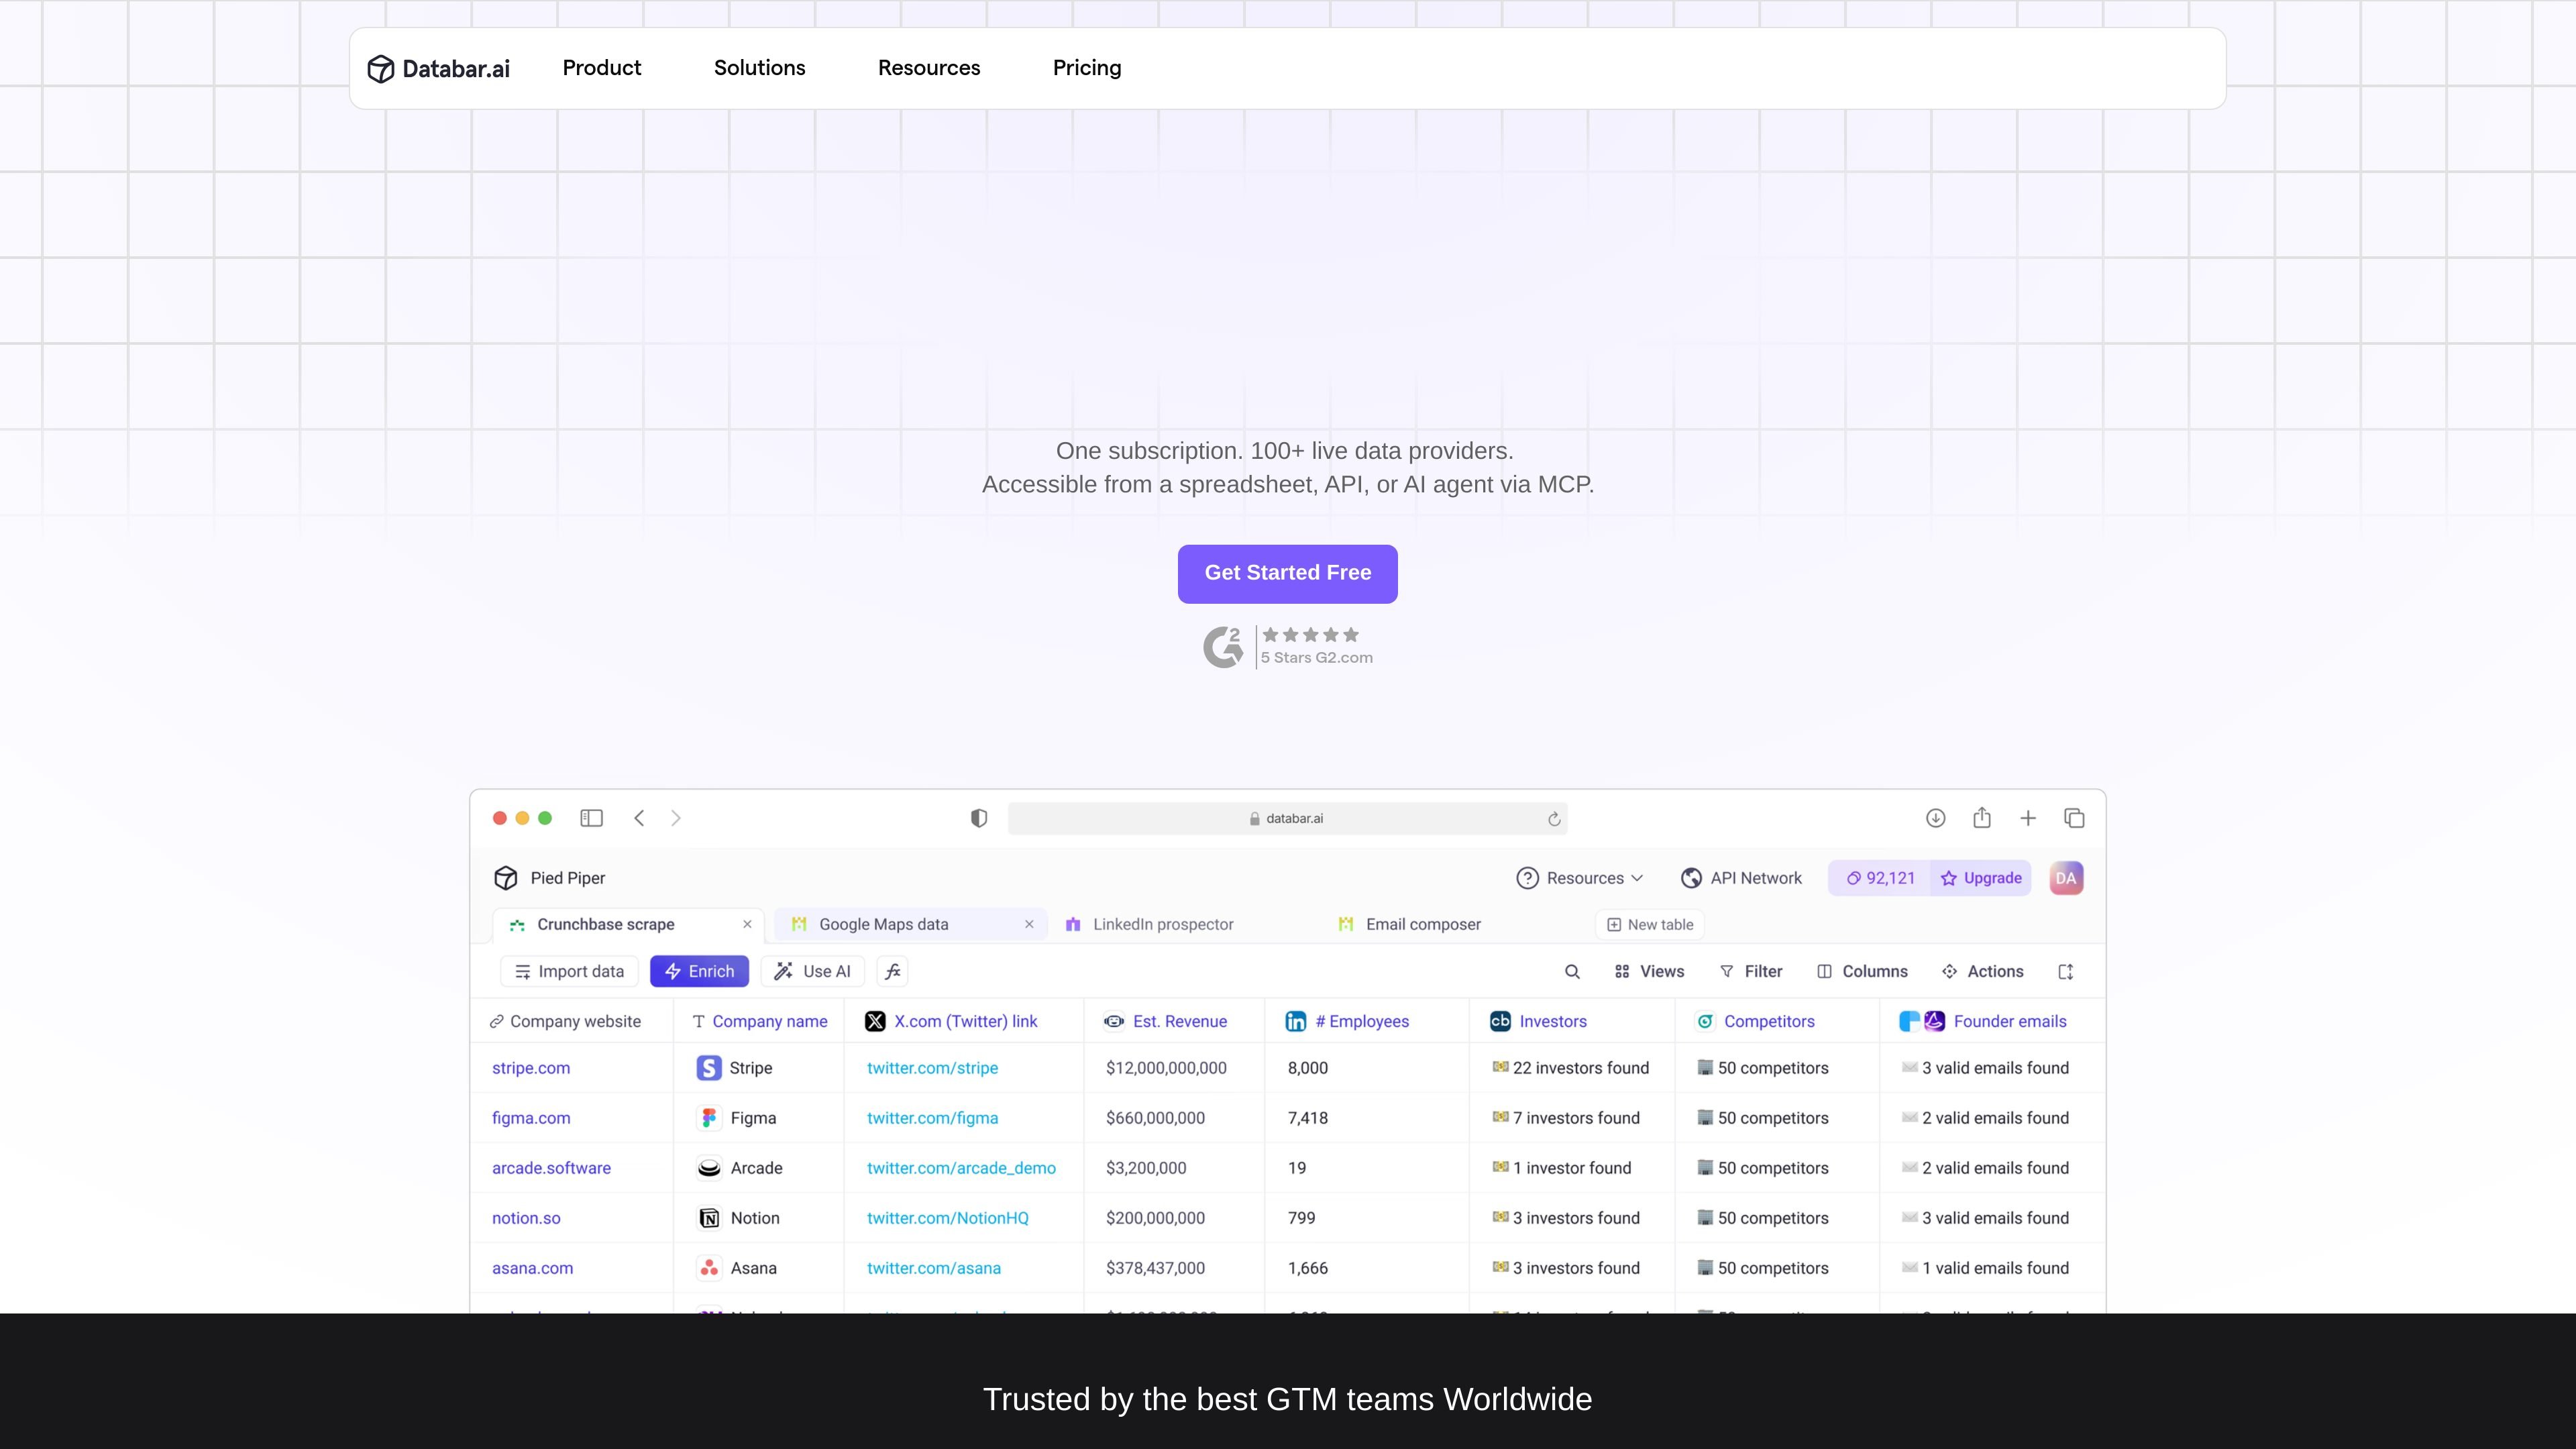Click the Asana company logo icon
2576x1449 pixels.
[x=709, y=1268]
